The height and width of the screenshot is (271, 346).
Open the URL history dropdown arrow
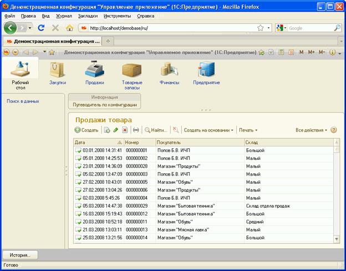268,28
